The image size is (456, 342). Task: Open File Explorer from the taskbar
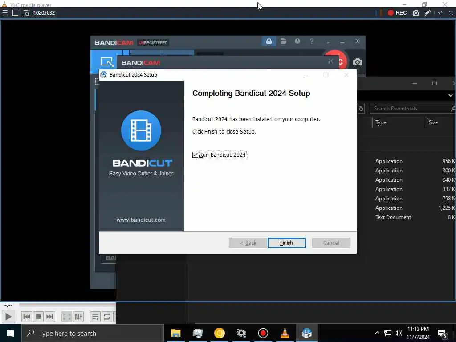coord(175,333)
